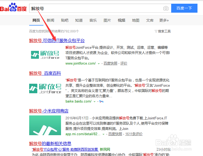203x156 pixels.
Task: Open the 文库 tab
Action: tap(150, 20)
